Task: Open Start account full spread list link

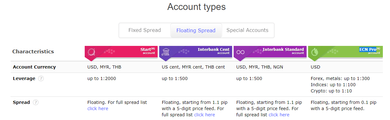Action: [98, 109]
